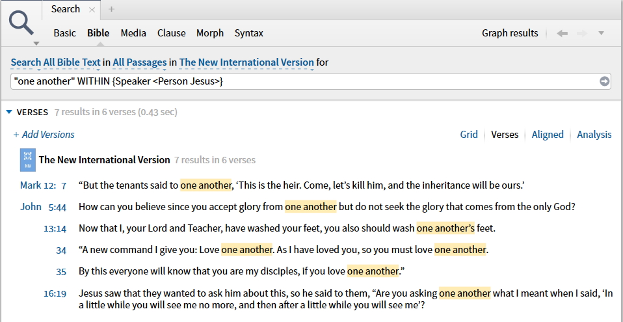Image resolution: width=623 pixels, height=322 pixels.
Task: Go back with left arrow icon
Action: click(x=562, y=33)
